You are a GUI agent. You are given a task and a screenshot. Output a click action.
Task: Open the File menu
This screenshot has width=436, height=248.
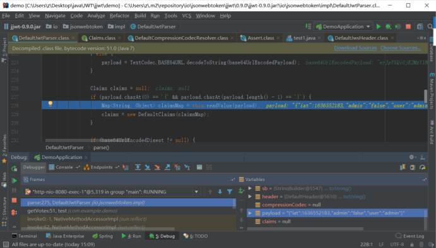tap(6, 16)
